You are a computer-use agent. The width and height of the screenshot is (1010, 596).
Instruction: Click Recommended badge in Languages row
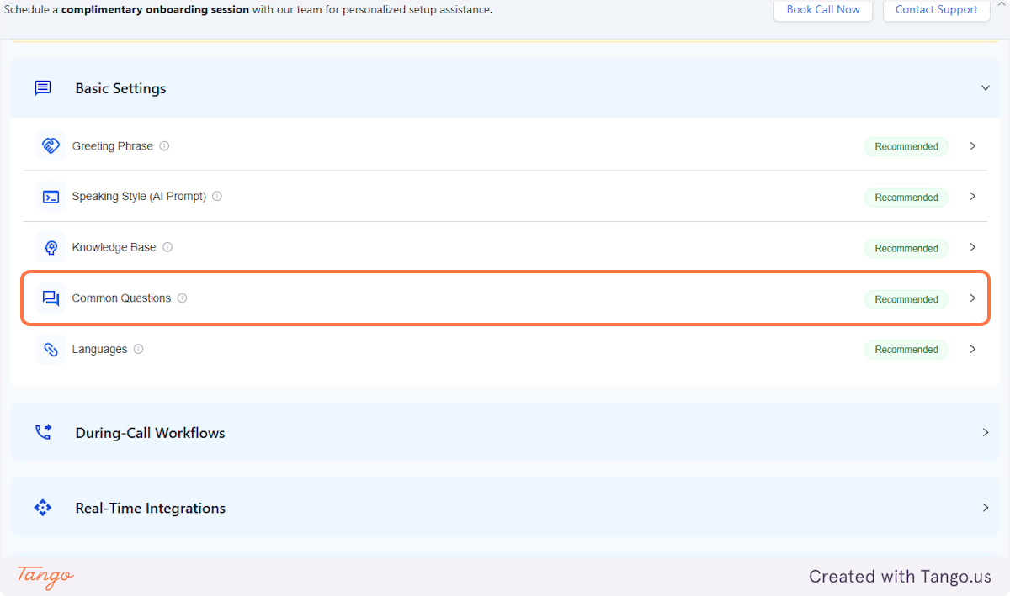[x=906, y=350]
